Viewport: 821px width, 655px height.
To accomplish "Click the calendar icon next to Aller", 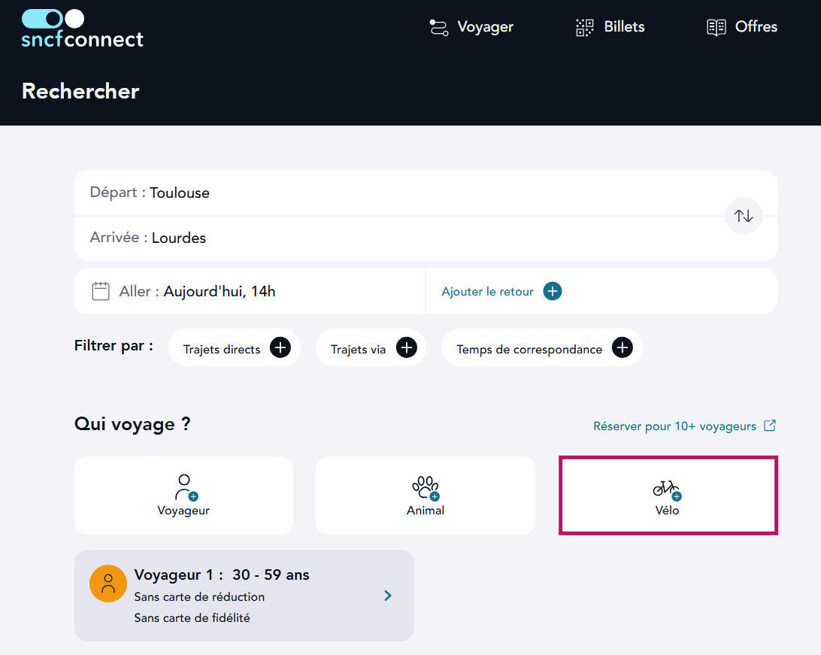I will coord(100,290).
